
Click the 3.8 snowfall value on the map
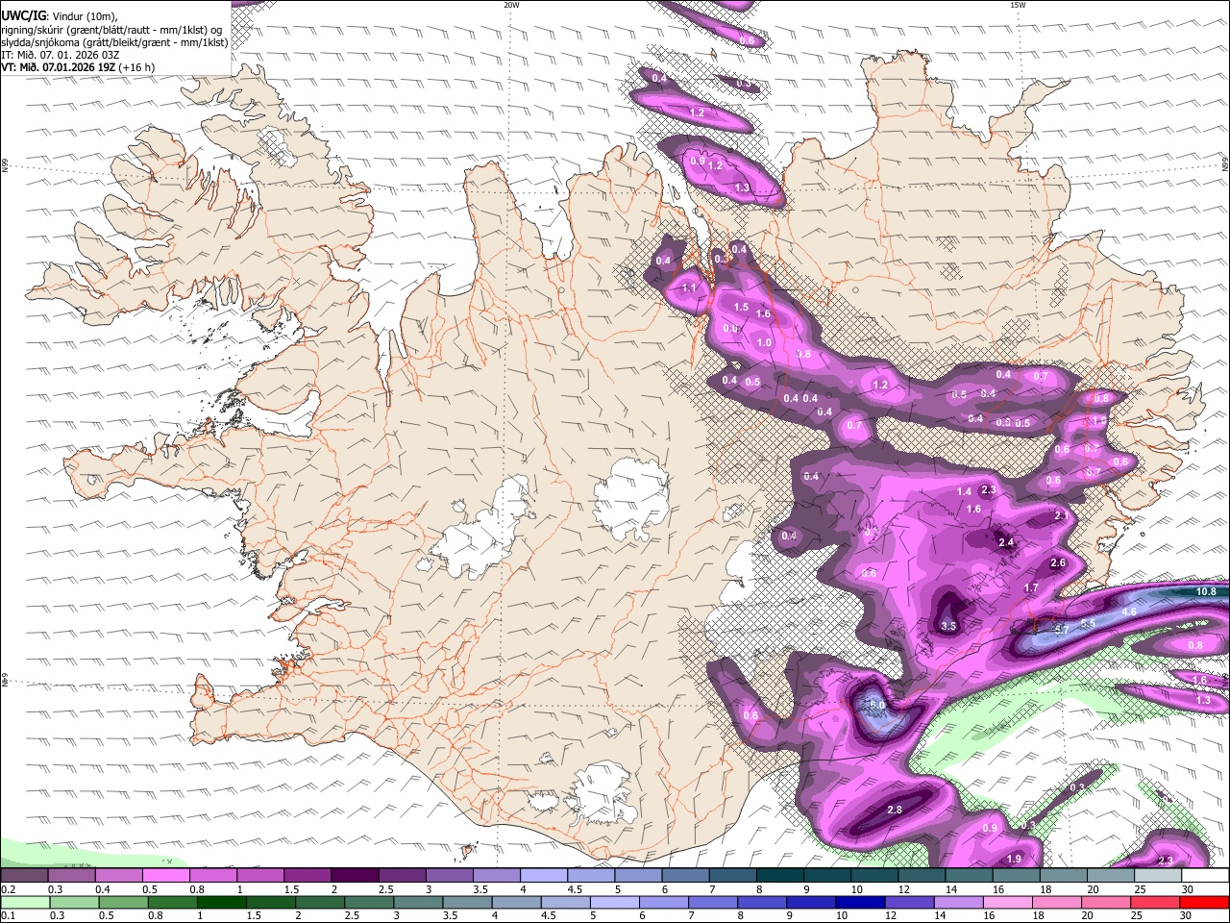coord(804,354)
